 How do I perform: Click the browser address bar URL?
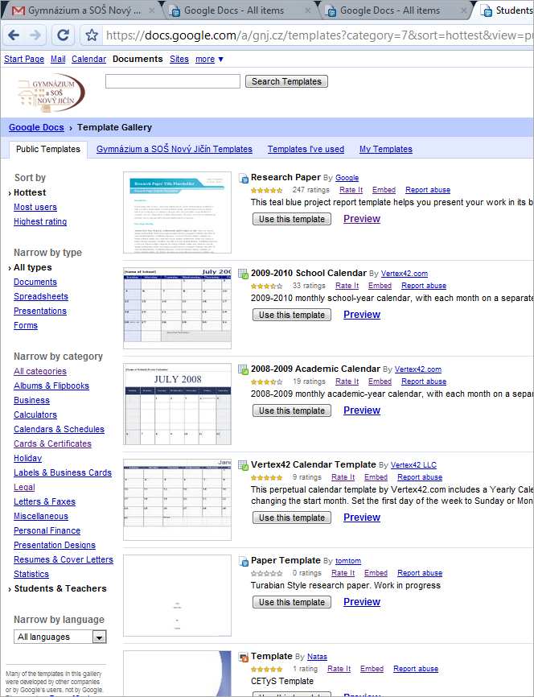point(318,35)
